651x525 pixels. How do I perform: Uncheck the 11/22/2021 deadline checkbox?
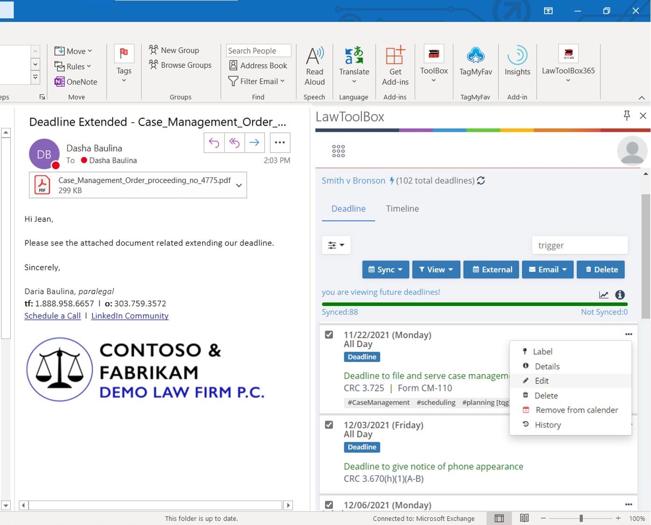(x=329, y=334)
